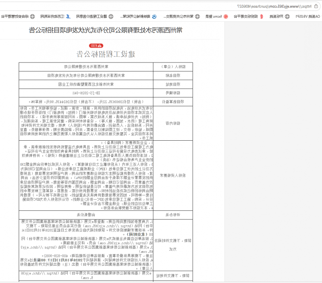Open the 建设工程造价信息网 bookmark
Image resolution: width=322 pixels, height=283 pixels.
pos(95,17)
